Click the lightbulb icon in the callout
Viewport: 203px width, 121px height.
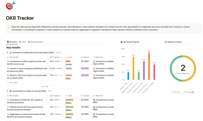[x=9, y=27]
